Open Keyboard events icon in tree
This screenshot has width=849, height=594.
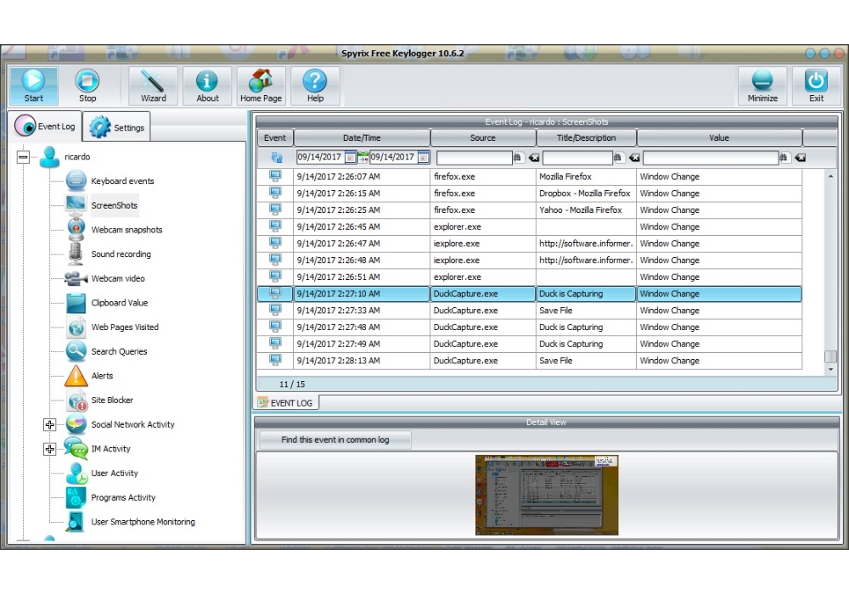(x=76, y=181)
